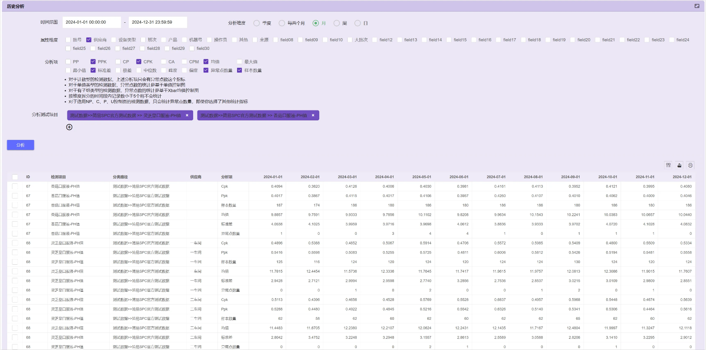Uncheck the 供应商 attribute dimension
706x350 pixels.
(89, 40)
